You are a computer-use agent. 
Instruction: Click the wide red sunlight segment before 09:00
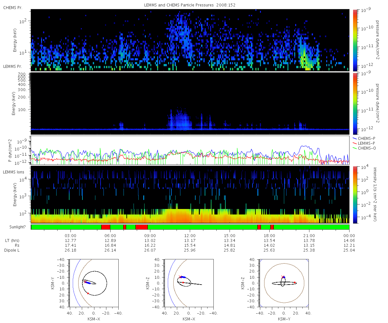(x=142, y=227)
